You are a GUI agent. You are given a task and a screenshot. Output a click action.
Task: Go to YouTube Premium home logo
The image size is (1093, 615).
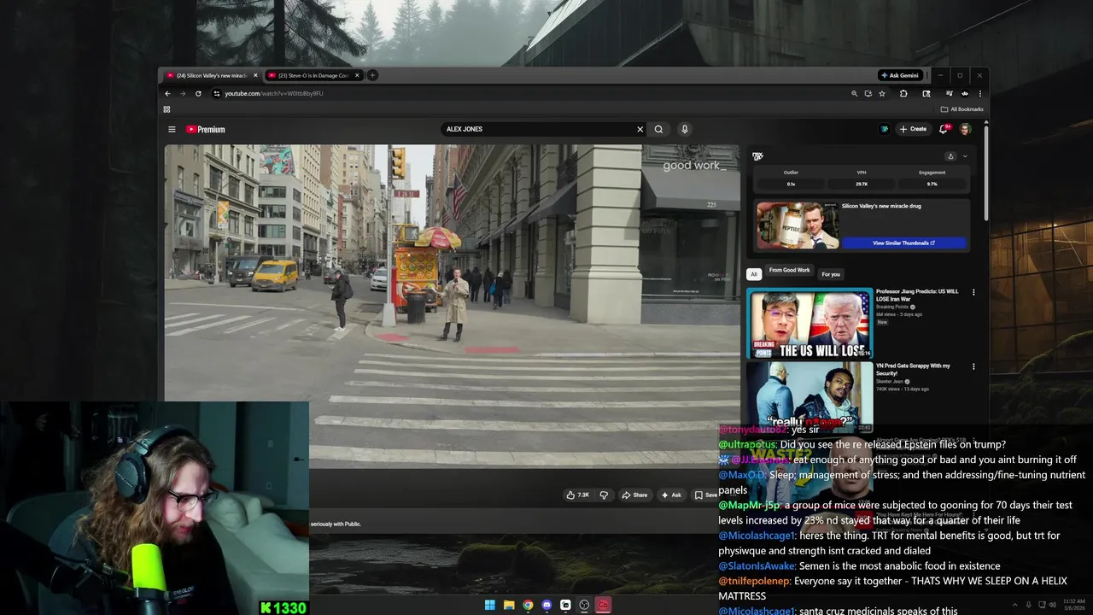(205, 129)
